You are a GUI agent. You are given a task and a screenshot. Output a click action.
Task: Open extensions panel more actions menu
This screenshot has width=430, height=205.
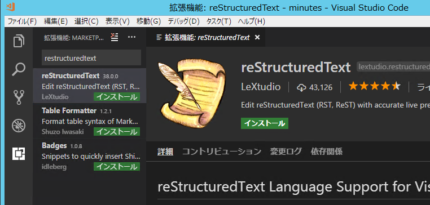pyautogui.click(x=132, y=37)
